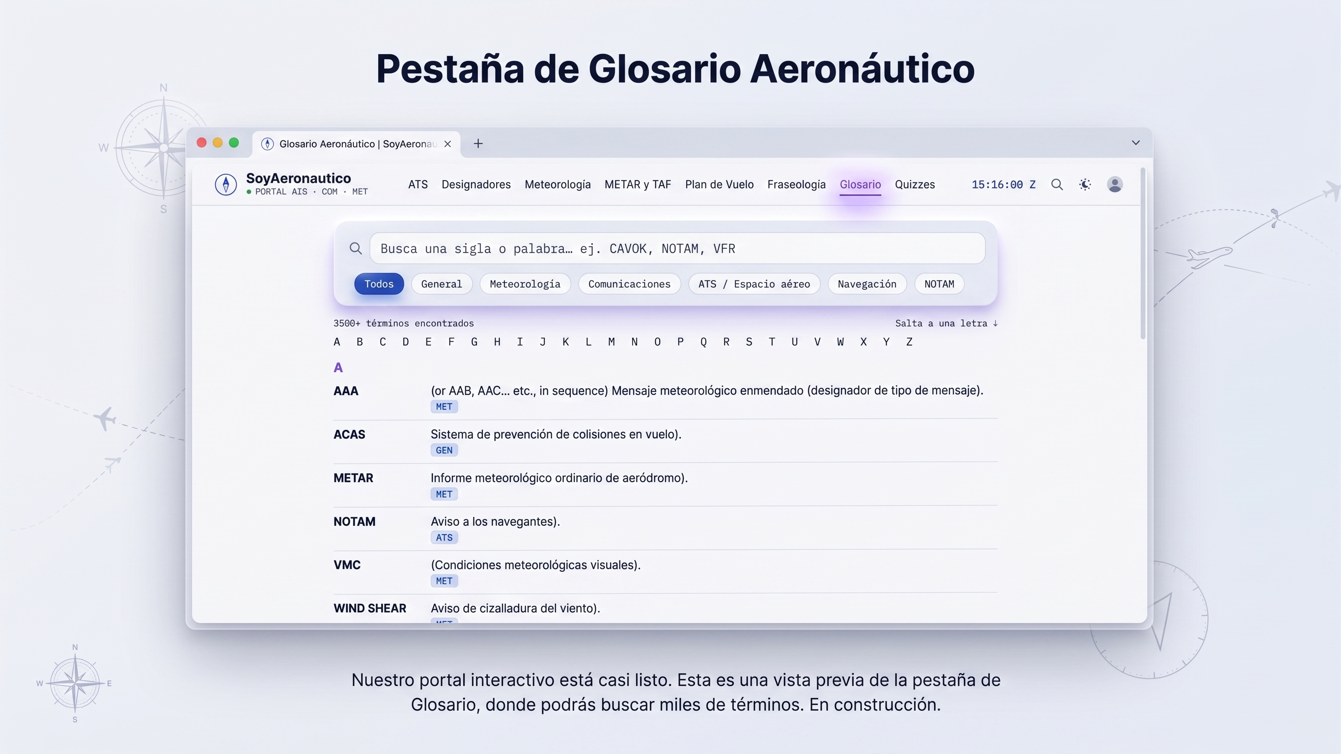Toggle dark mode with the moon icon
The image size is (1341, 754).
coord(1085,184)
